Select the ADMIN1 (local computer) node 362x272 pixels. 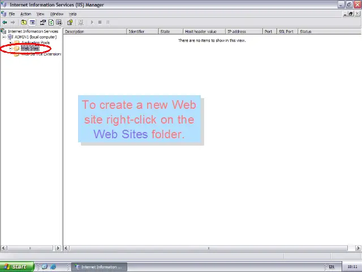[x=36, y=37]
